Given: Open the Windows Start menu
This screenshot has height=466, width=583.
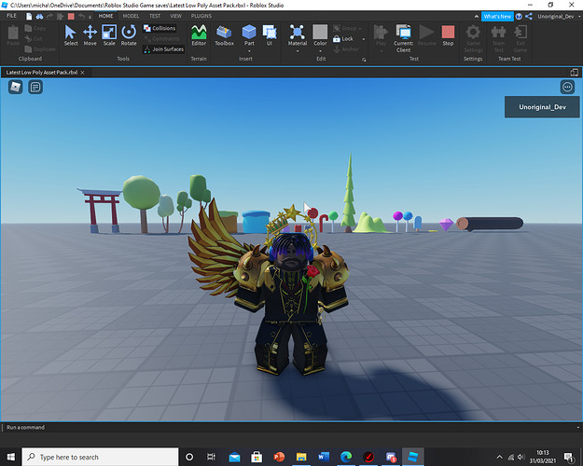Looking at the screenshot, I should coord(11,457).
